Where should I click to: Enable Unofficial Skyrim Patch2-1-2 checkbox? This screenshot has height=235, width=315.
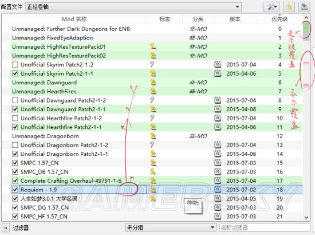point(15,65)
